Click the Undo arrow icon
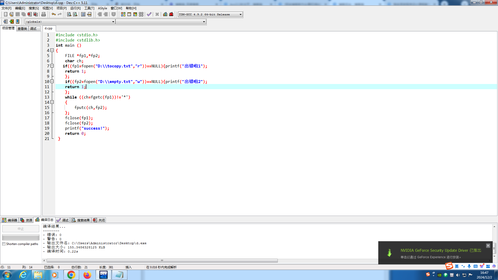This screenshot has height=280, width=498. pyautogui.click(x=53, y=14)
